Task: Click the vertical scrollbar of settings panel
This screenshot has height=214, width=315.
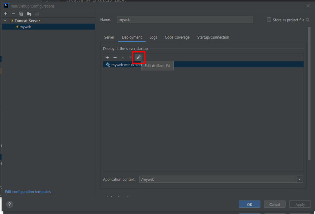Action: coord(309,94)
